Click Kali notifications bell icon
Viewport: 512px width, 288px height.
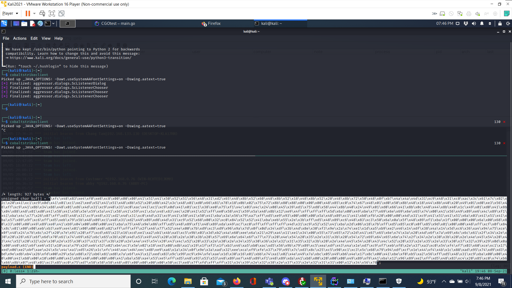point(482,23)
